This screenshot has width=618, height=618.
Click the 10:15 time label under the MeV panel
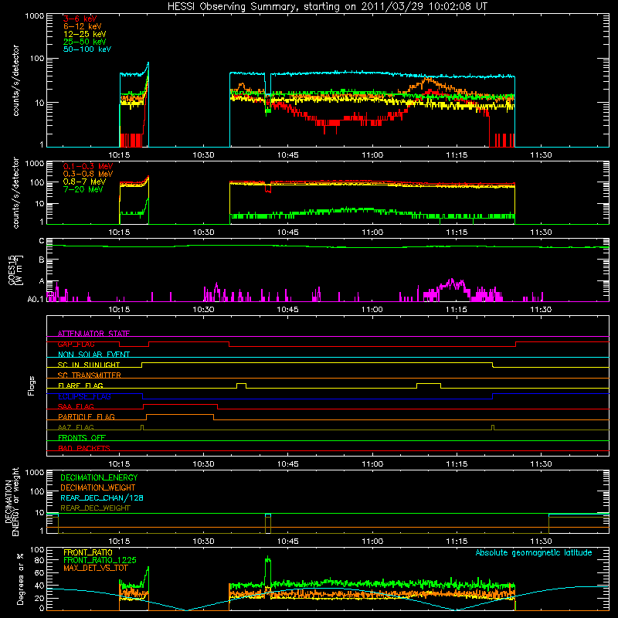point(119,233)
